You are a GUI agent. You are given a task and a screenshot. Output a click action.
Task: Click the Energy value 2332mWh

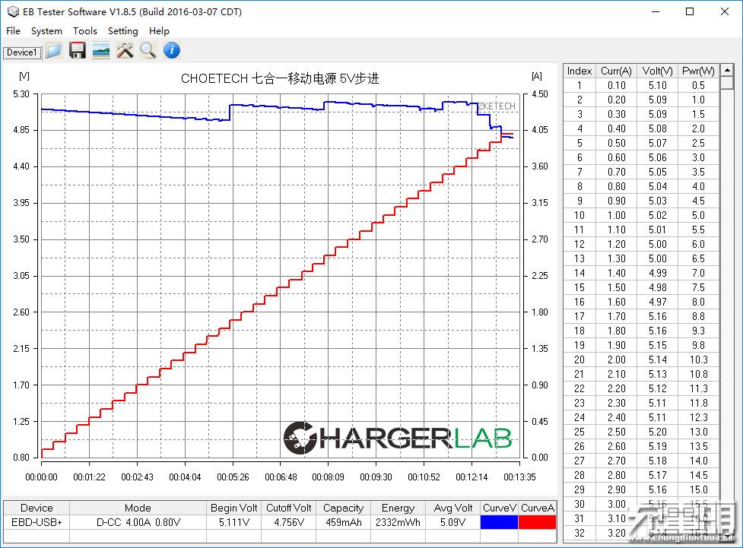[x=398, y=522]
